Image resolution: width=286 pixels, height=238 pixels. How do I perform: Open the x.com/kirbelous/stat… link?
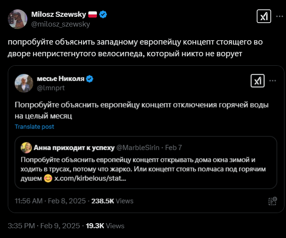(90, 178)
